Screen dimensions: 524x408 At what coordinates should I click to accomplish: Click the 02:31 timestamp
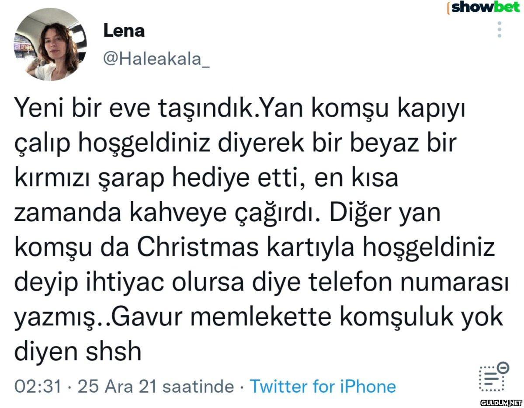coord(38,387)
